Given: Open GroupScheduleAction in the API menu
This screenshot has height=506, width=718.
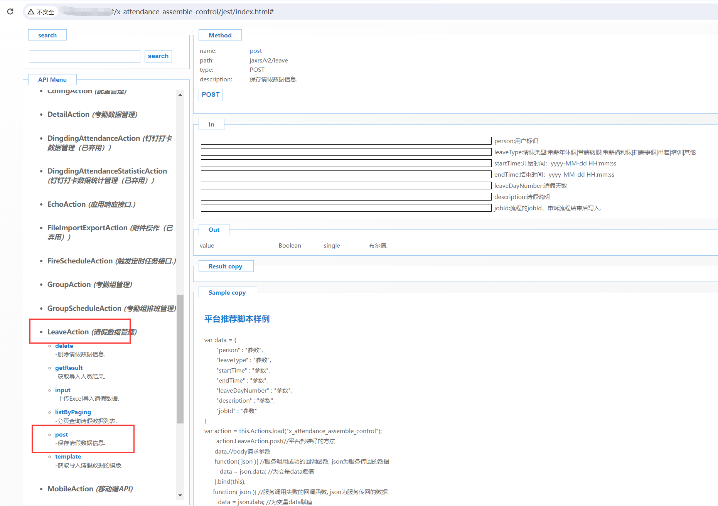Looking at the screenshot, I should (x=112, y=309).
